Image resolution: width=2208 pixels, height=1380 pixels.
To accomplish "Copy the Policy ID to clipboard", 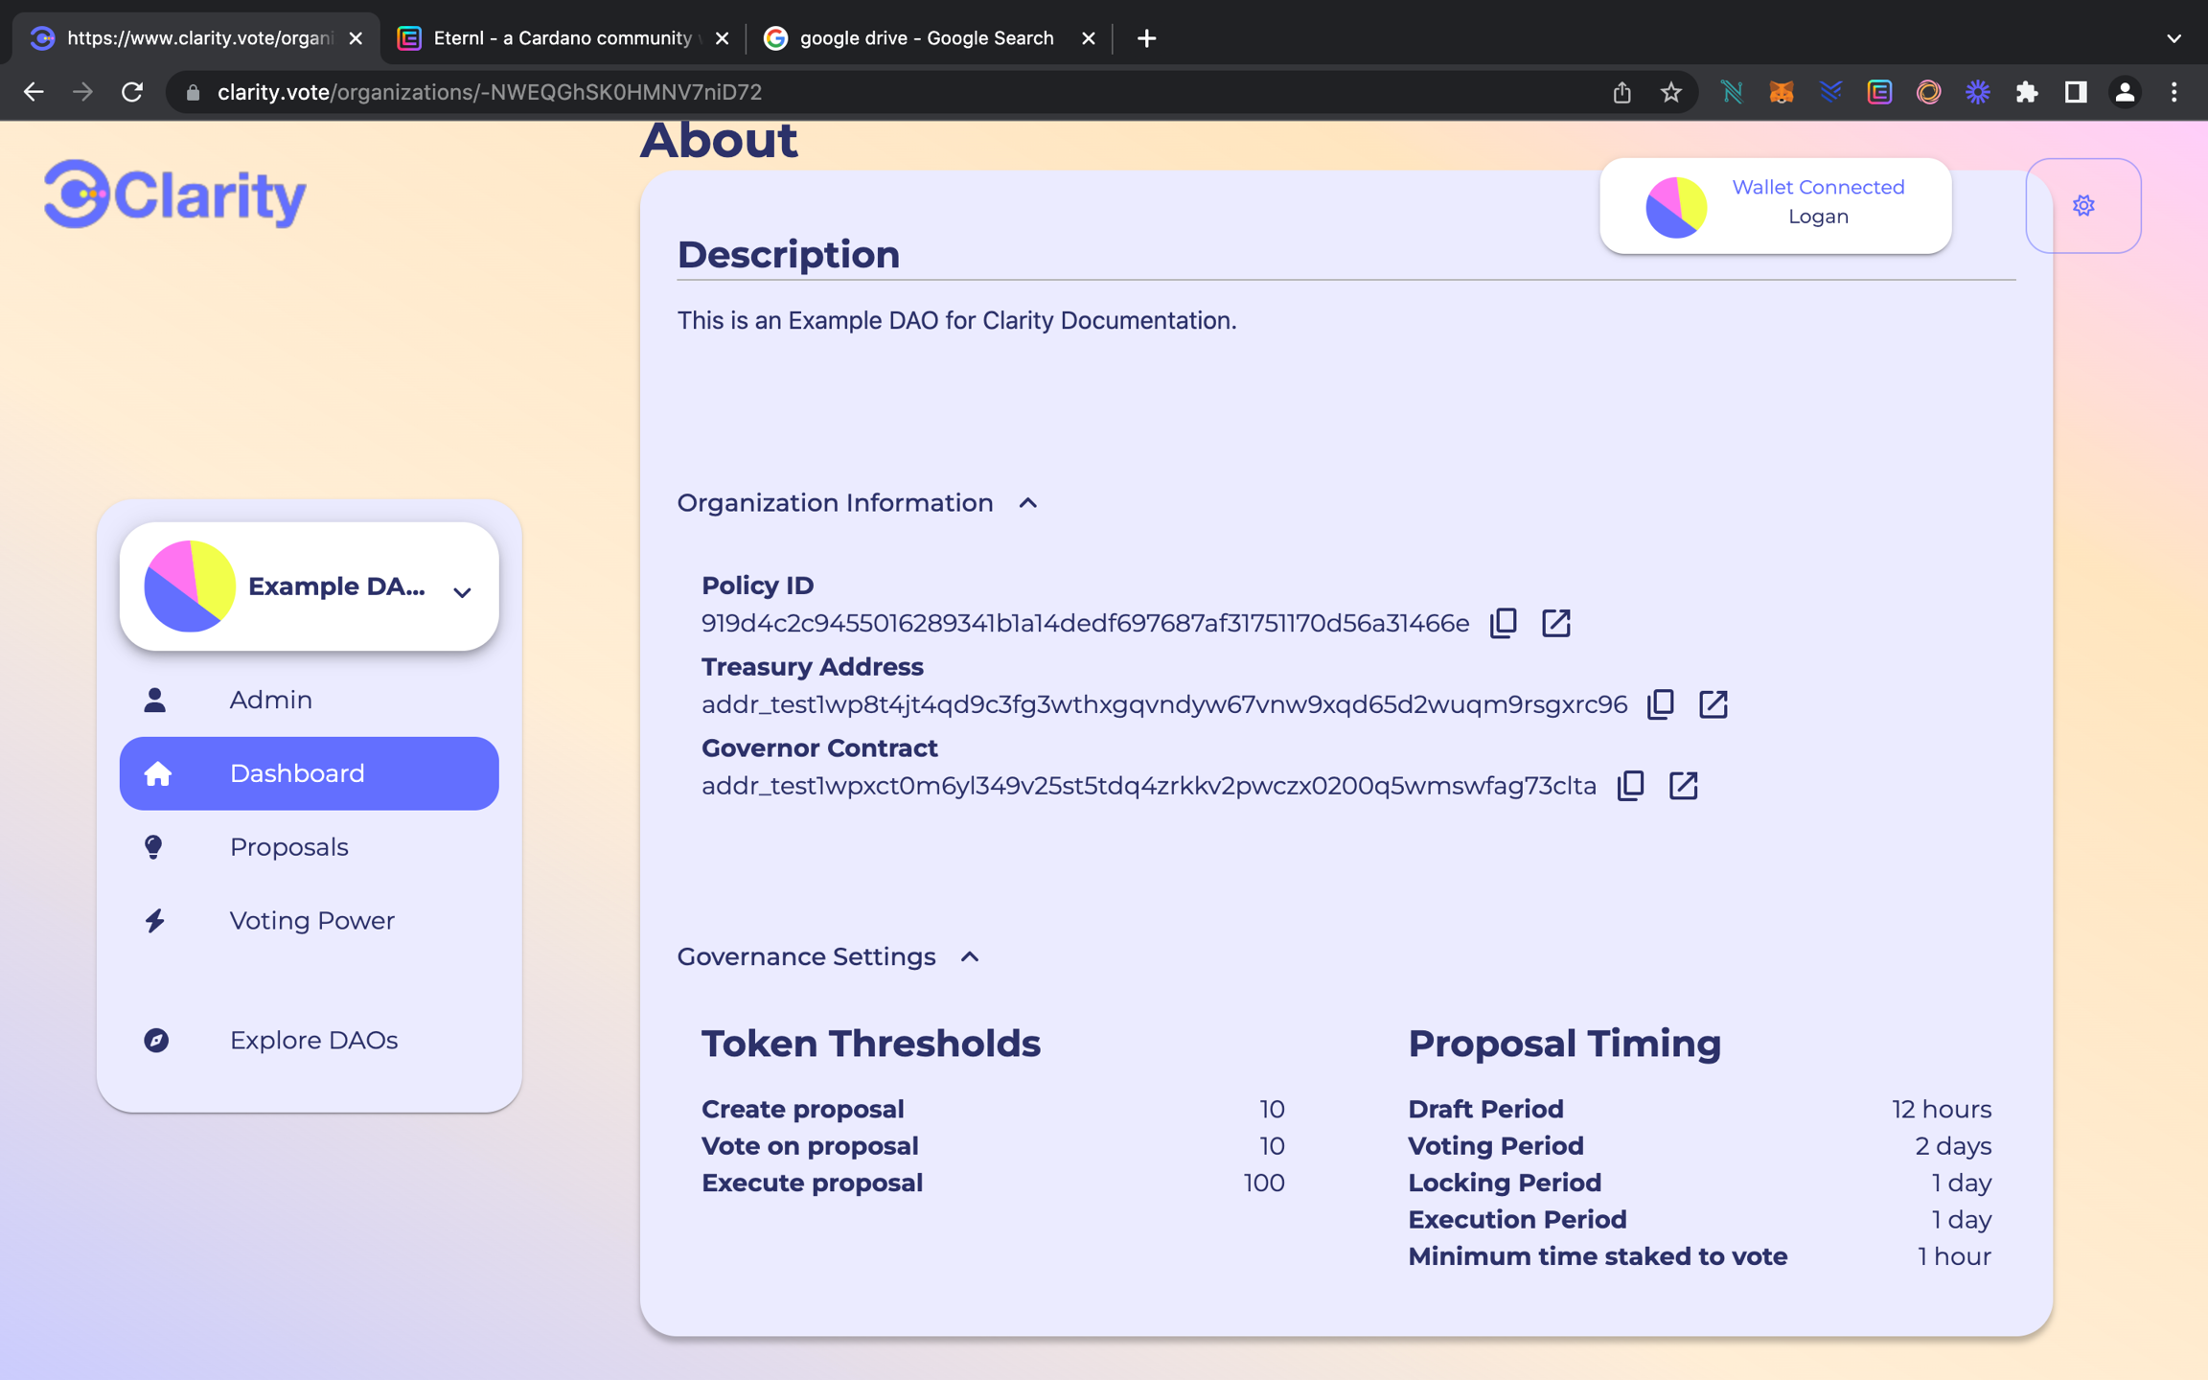I will (x=1503, y=623).
